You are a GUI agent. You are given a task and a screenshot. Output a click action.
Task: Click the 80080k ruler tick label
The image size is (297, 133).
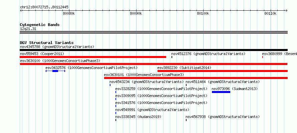pyautogui.click(x=69, y=13)
